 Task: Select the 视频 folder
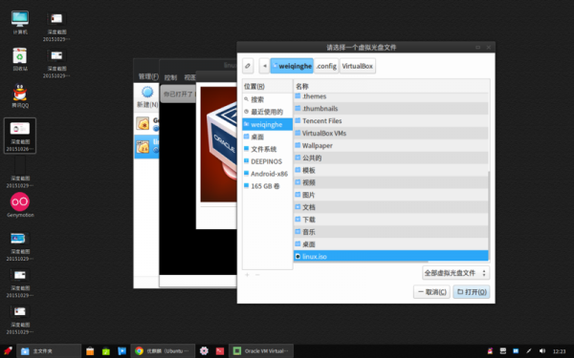(390, 182)
